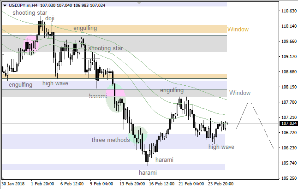Click the 110.630 price axis label

[288, 11]
